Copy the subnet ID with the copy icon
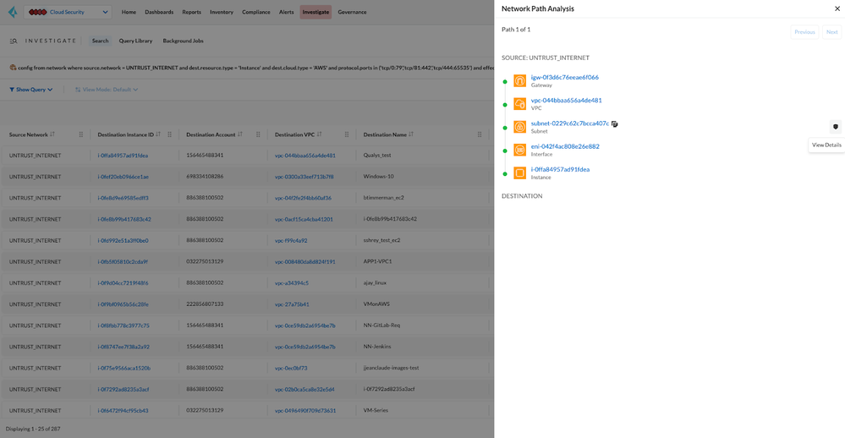Screen dimensions: 845x438 pos(614,124)
